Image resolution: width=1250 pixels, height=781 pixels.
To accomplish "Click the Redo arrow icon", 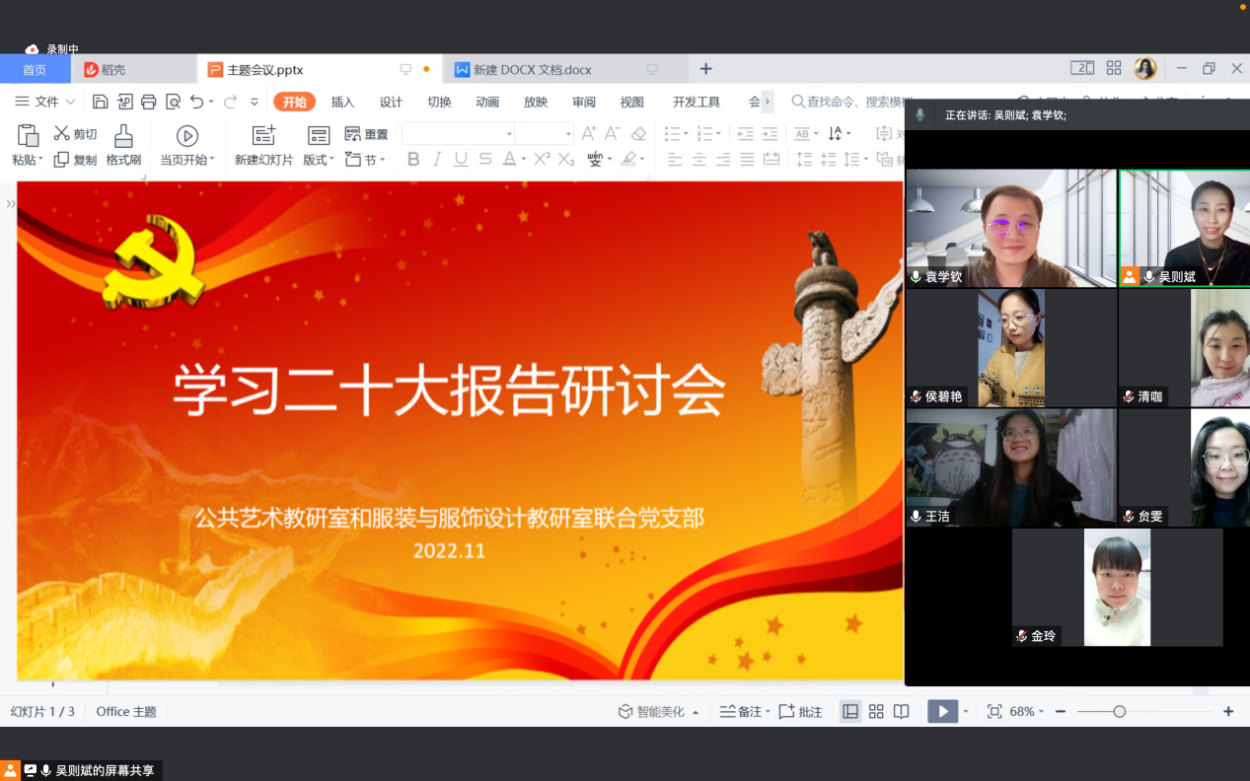I will click(x=230, y=102).
